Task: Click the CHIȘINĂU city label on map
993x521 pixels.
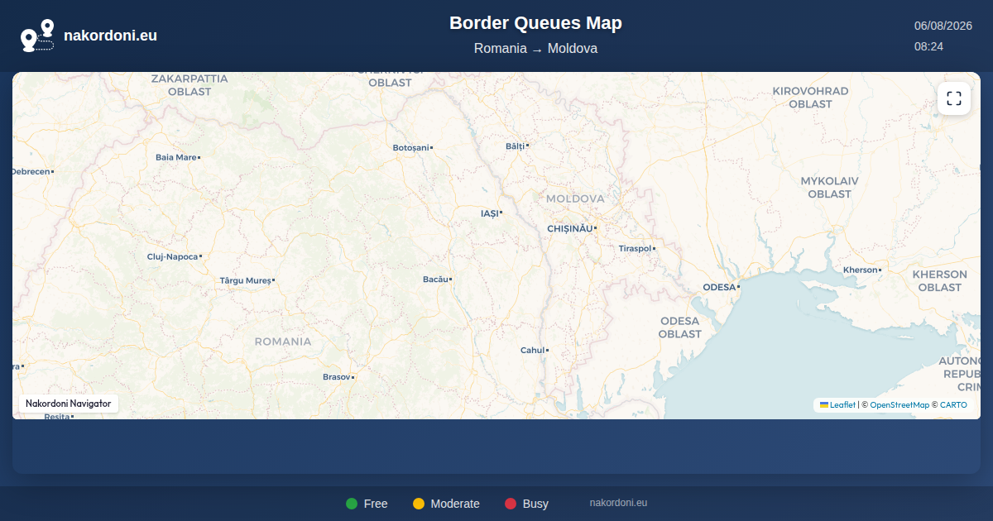Action: pyautogui.click(x=570, y=228)
